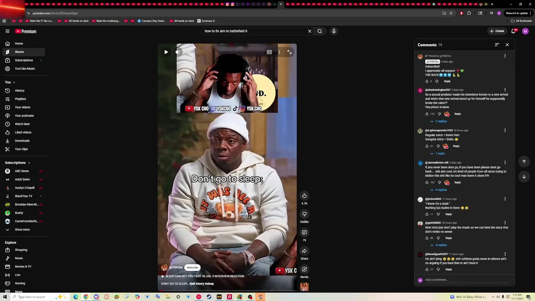Viewport: 535px width, 301px height.
Task: Open Liked videos in the sidebar
Action: pos(23,133)
